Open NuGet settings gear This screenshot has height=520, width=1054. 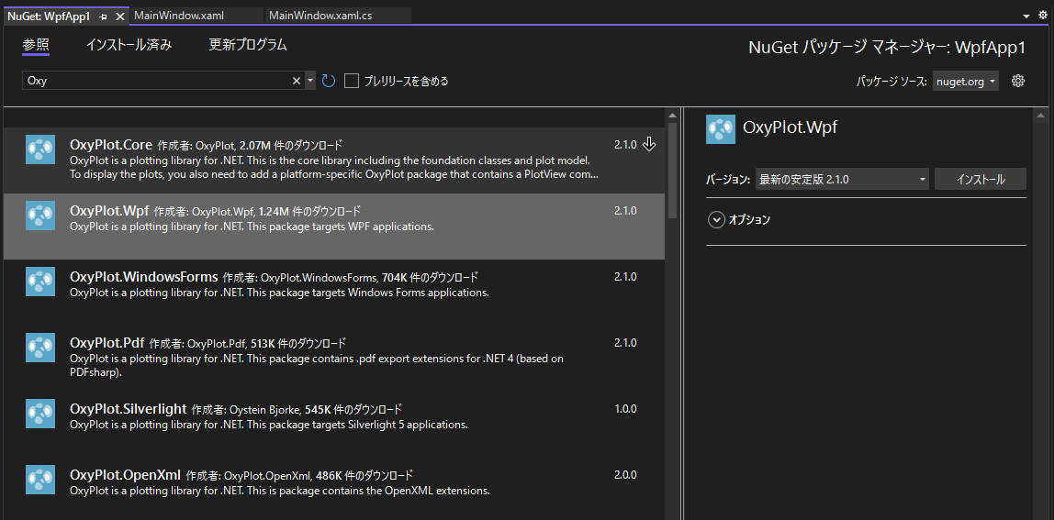[1017, 81]
